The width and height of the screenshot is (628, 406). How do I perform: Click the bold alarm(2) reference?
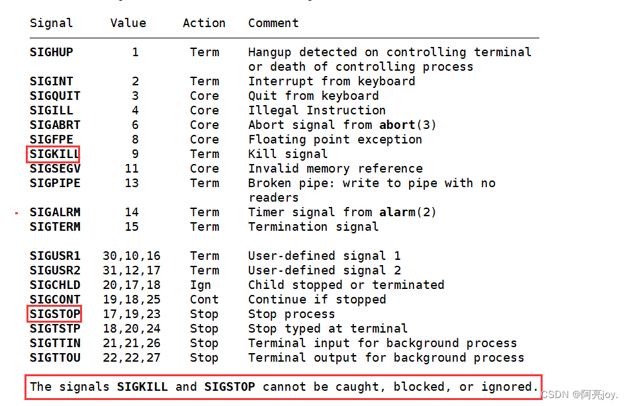pos(408,212)
